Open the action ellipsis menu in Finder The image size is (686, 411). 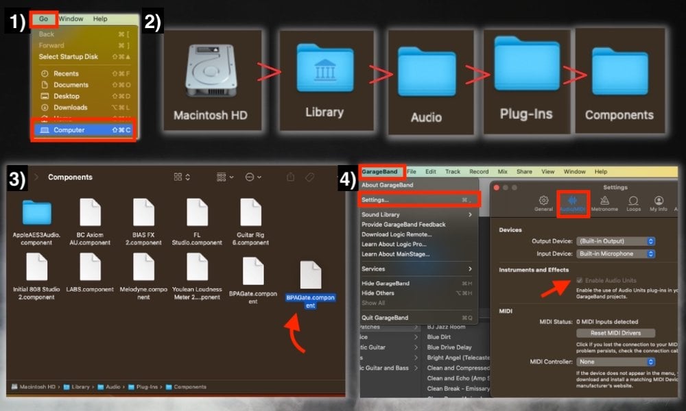(253, 177)
